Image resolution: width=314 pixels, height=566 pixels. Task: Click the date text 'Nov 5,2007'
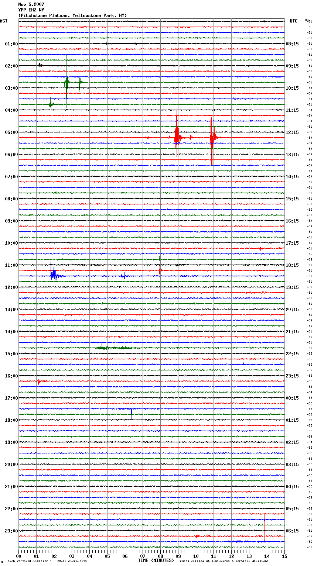click(x=31, y=4)
